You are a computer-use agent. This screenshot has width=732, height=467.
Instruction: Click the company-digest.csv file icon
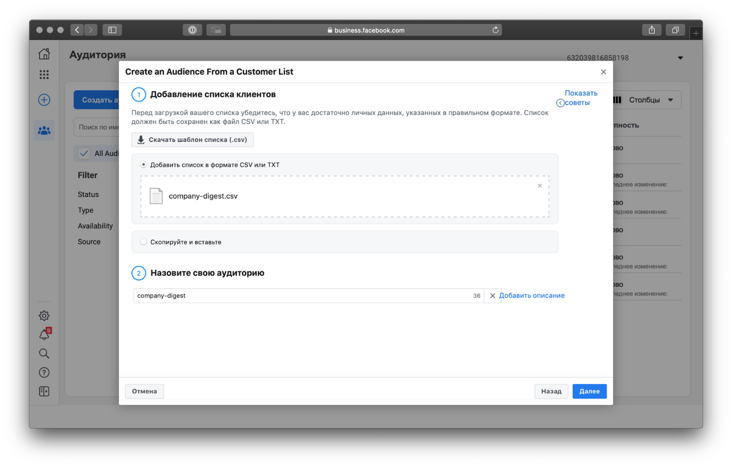[x=156, y=196]
